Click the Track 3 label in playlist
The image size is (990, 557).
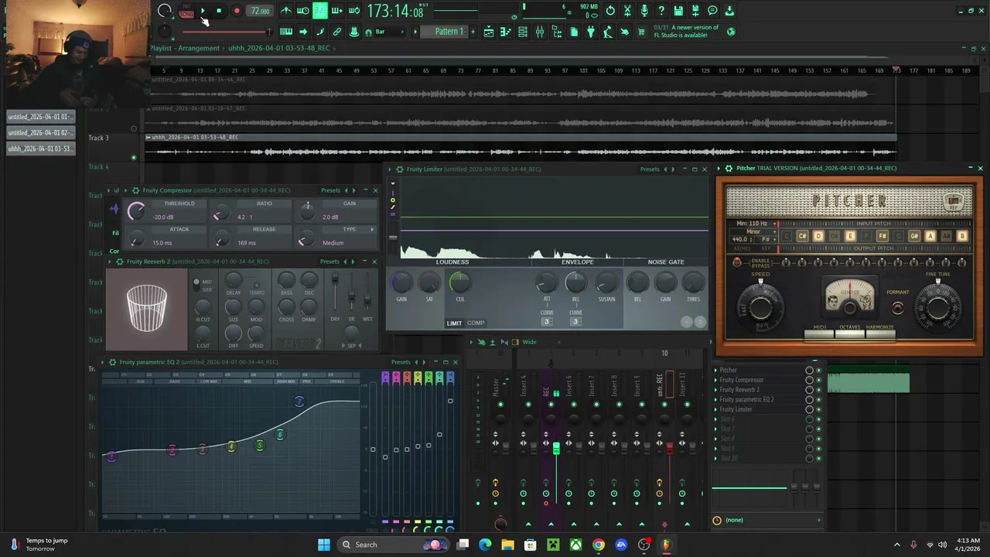(x=98, y=138)
